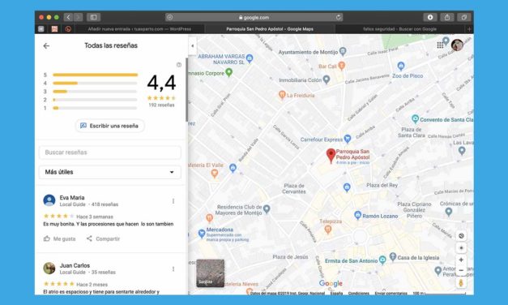
Task: Click the gimnasio Corpore green marker
Action: tap(228, 72)
